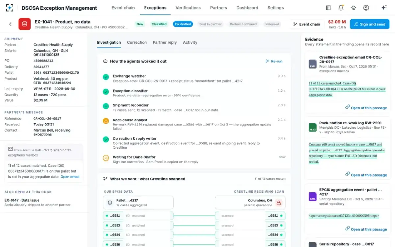Open the layout panel icon in header
Screen dimensions: 395x247
(328, 8)
